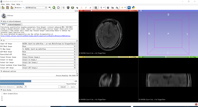
Task: Switch to the Acknowledgement tab
Action: 14,25
